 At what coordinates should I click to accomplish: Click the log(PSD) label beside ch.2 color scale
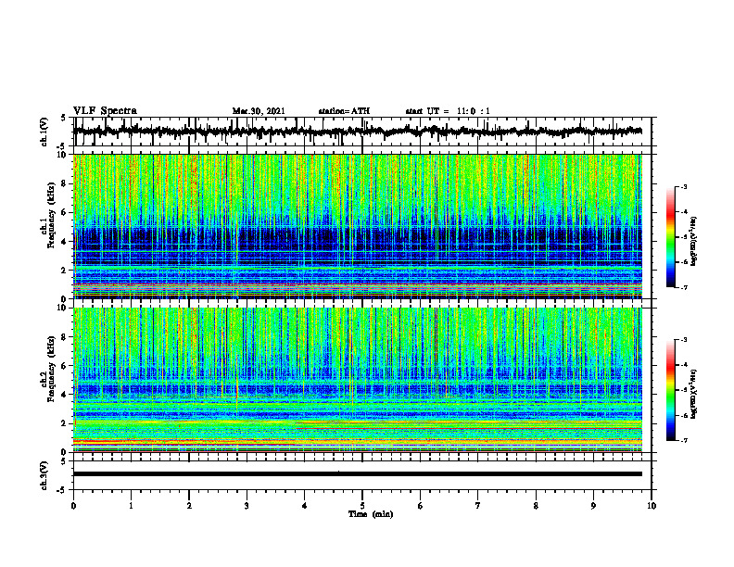[x=694, y=394]
